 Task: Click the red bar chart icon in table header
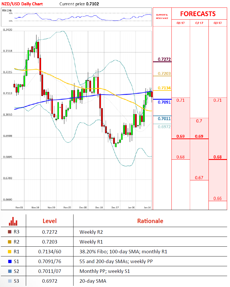13,221
